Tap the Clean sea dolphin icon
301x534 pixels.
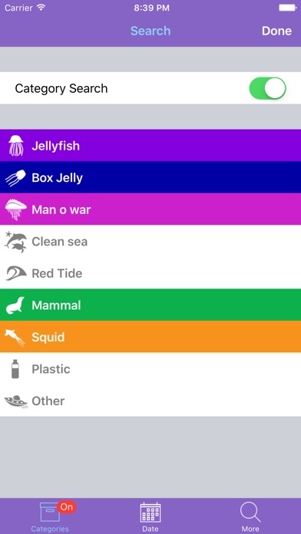[15, 242]
